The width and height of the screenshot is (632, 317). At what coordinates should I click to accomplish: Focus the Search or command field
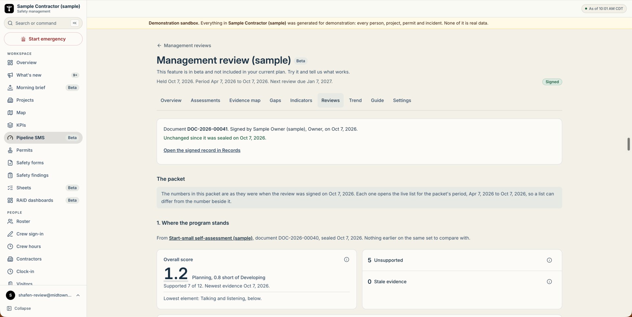[43, 23]
